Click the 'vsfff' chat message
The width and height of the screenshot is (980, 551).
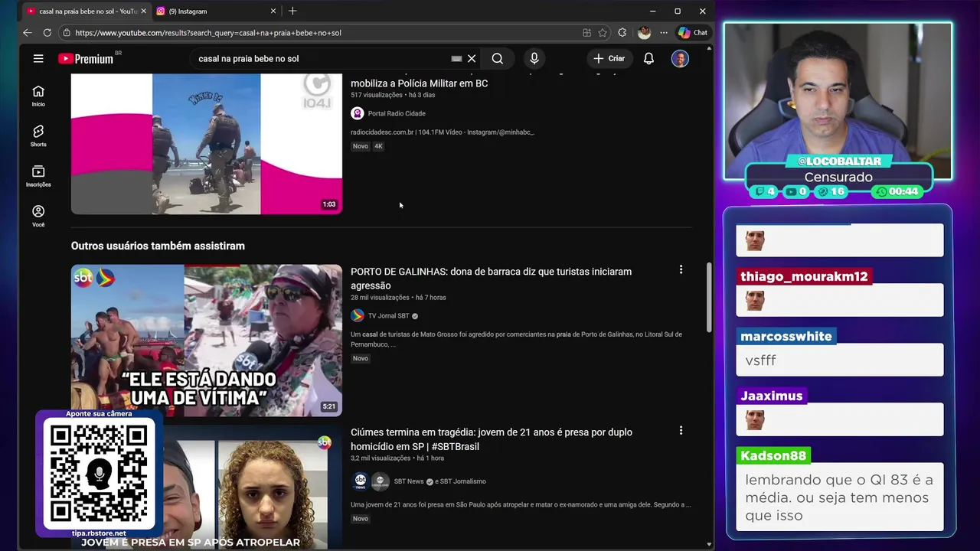tap(760, 360)
